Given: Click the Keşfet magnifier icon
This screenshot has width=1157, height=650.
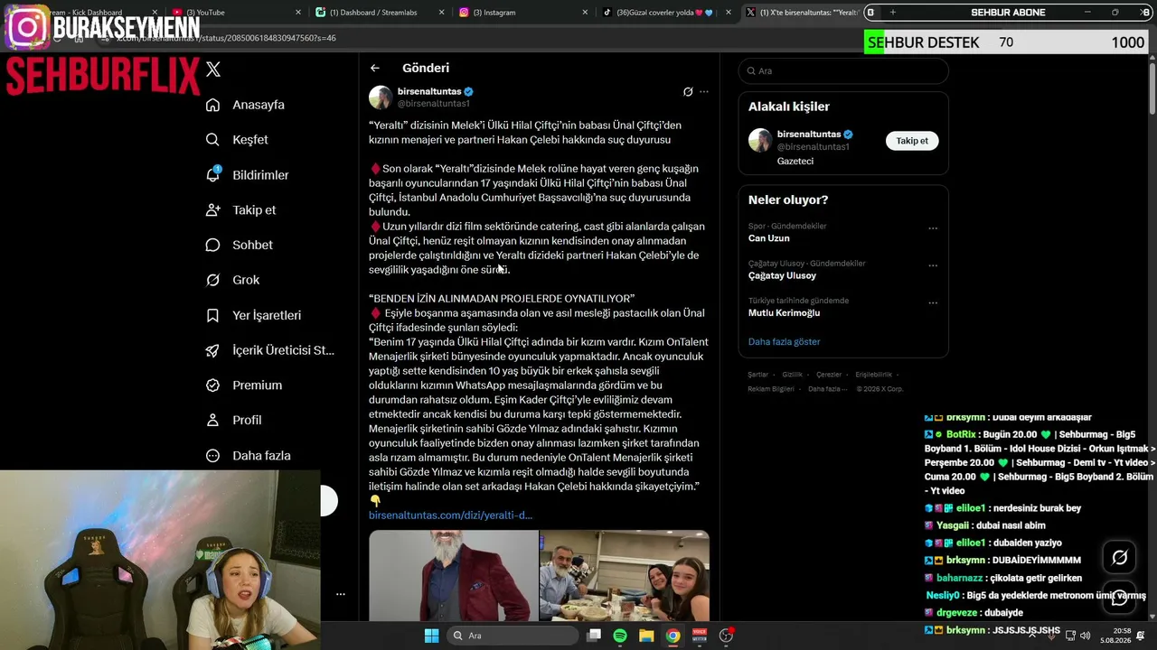Looking at the screenshot, I should (212, 140).
